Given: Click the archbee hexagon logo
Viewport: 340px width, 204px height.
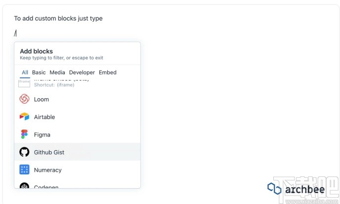Looking at the screenshot, I should click(274, 188).
